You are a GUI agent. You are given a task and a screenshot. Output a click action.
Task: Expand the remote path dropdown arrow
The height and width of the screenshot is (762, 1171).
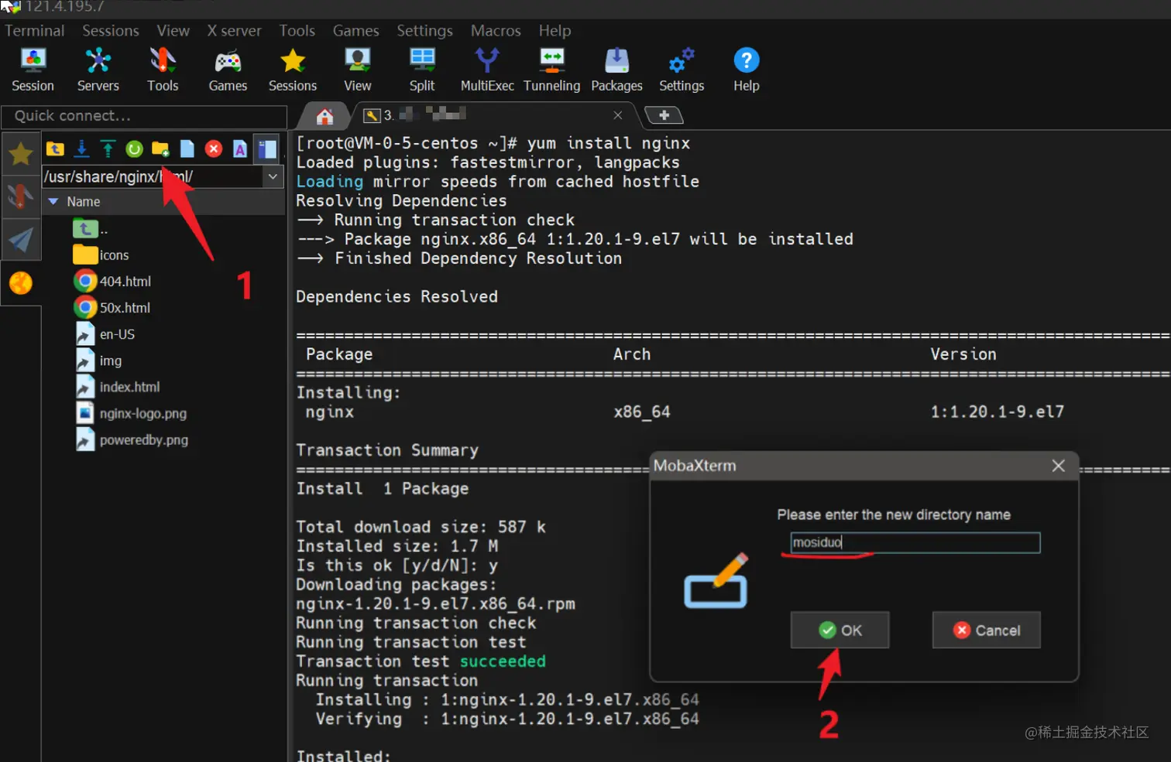click(273, 176)
